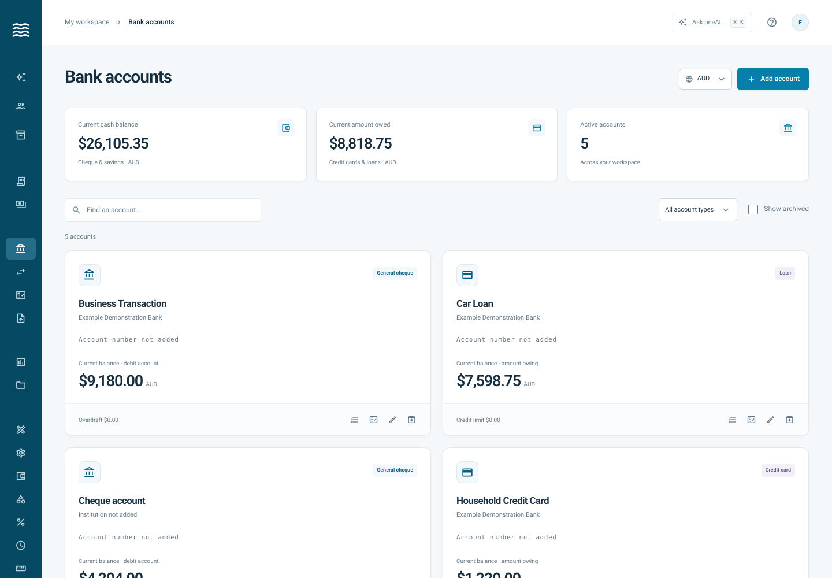Open the AI sparkle sidebar icon
Viewport: 832px width, 578px height.
click(x=21, y=77)
